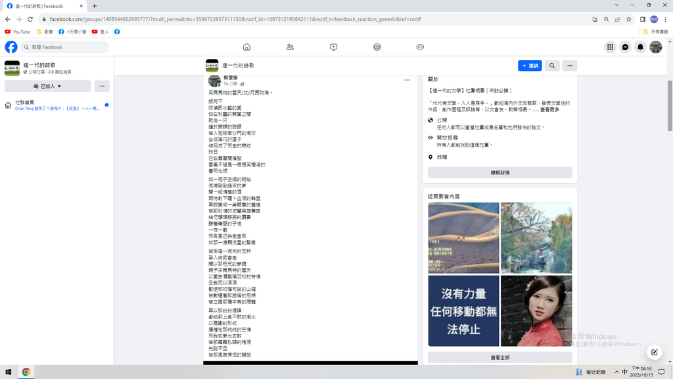Open the woman in red dress photo
Screen dimensions: 673x379
[536, 311]
